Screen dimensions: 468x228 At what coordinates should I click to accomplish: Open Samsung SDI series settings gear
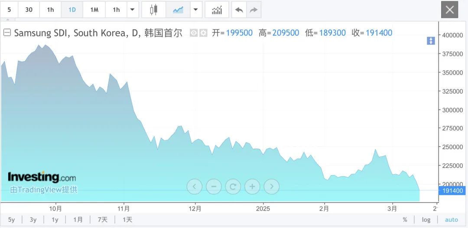[203, 33]
